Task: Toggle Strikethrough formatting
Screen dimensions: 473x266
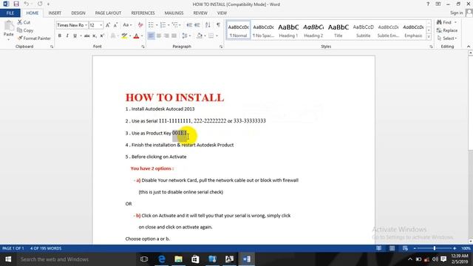Action: tap(87, 35)
